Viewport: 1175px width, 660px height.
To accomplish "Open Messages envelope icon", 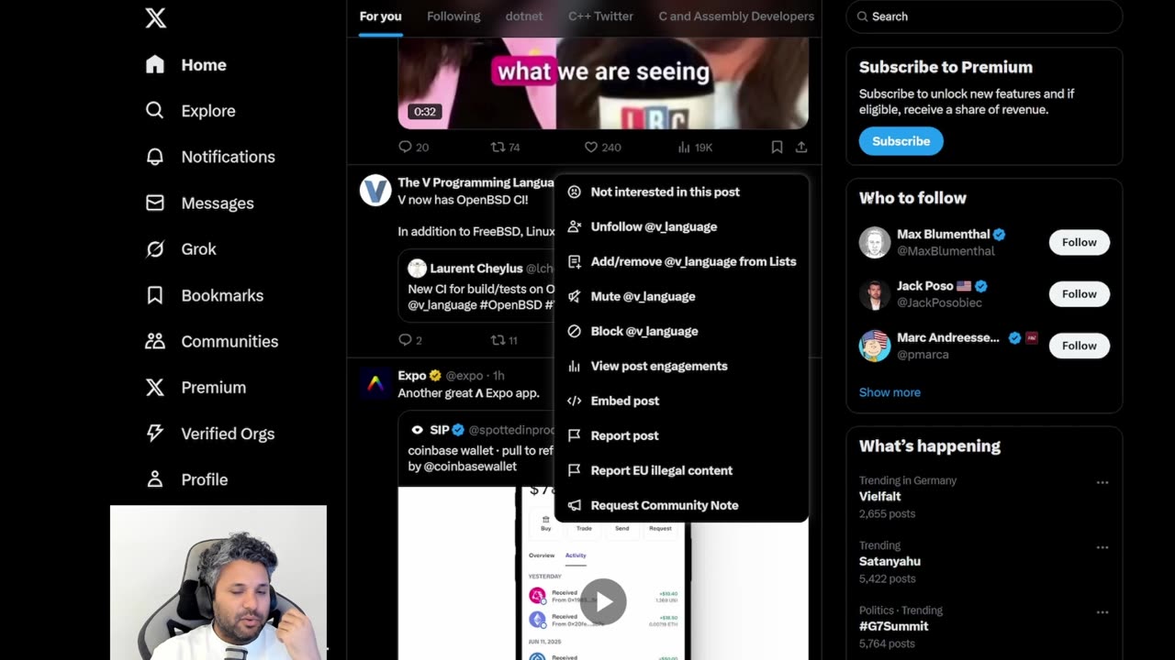I will coord(155,203).
